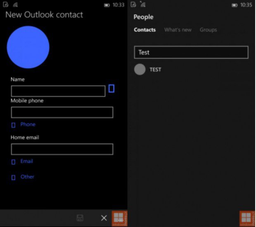Click the save disk icon
The image size is (256, 227).
coord(80,218)
